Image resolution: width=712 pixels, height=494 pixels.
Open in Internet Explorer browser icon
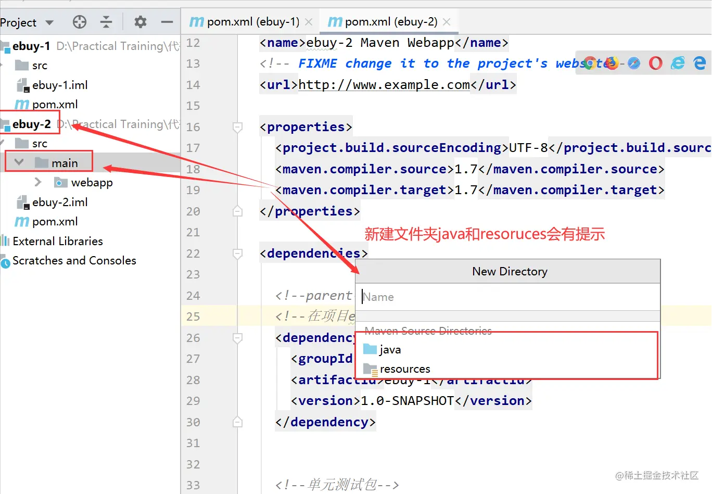pyautogui.click(x=678, y=63)
